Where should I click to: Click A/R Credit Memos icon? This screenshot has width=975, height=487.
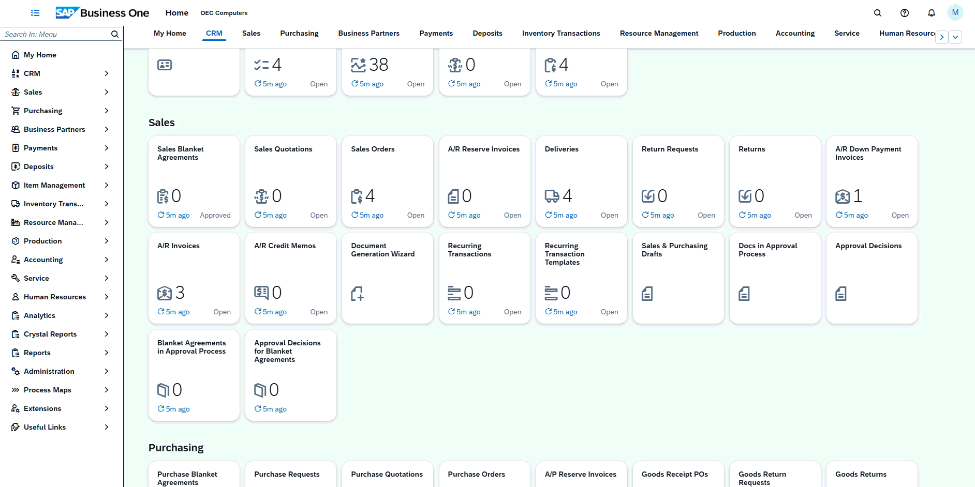[x=261, y=293]
